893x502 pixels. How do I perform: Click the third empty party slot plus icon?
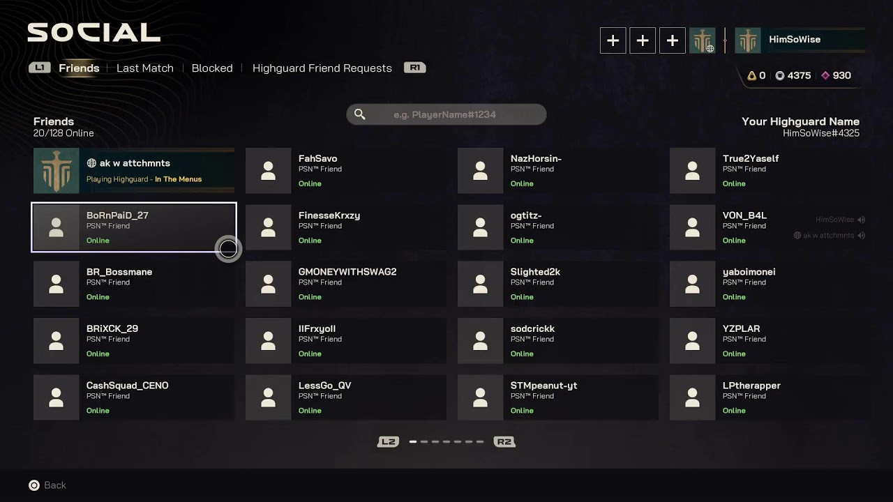[673, 40]
